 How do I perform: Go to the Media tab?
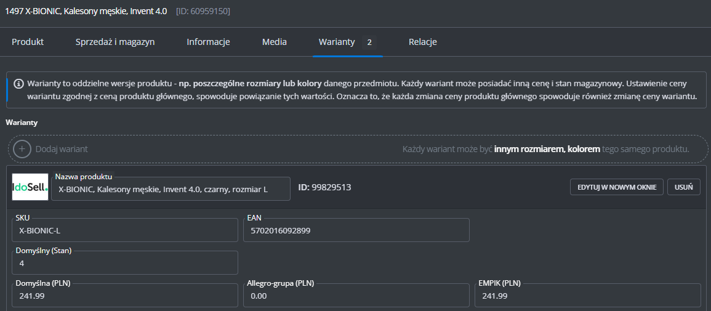pyautogui.click(x=275, y=42)
